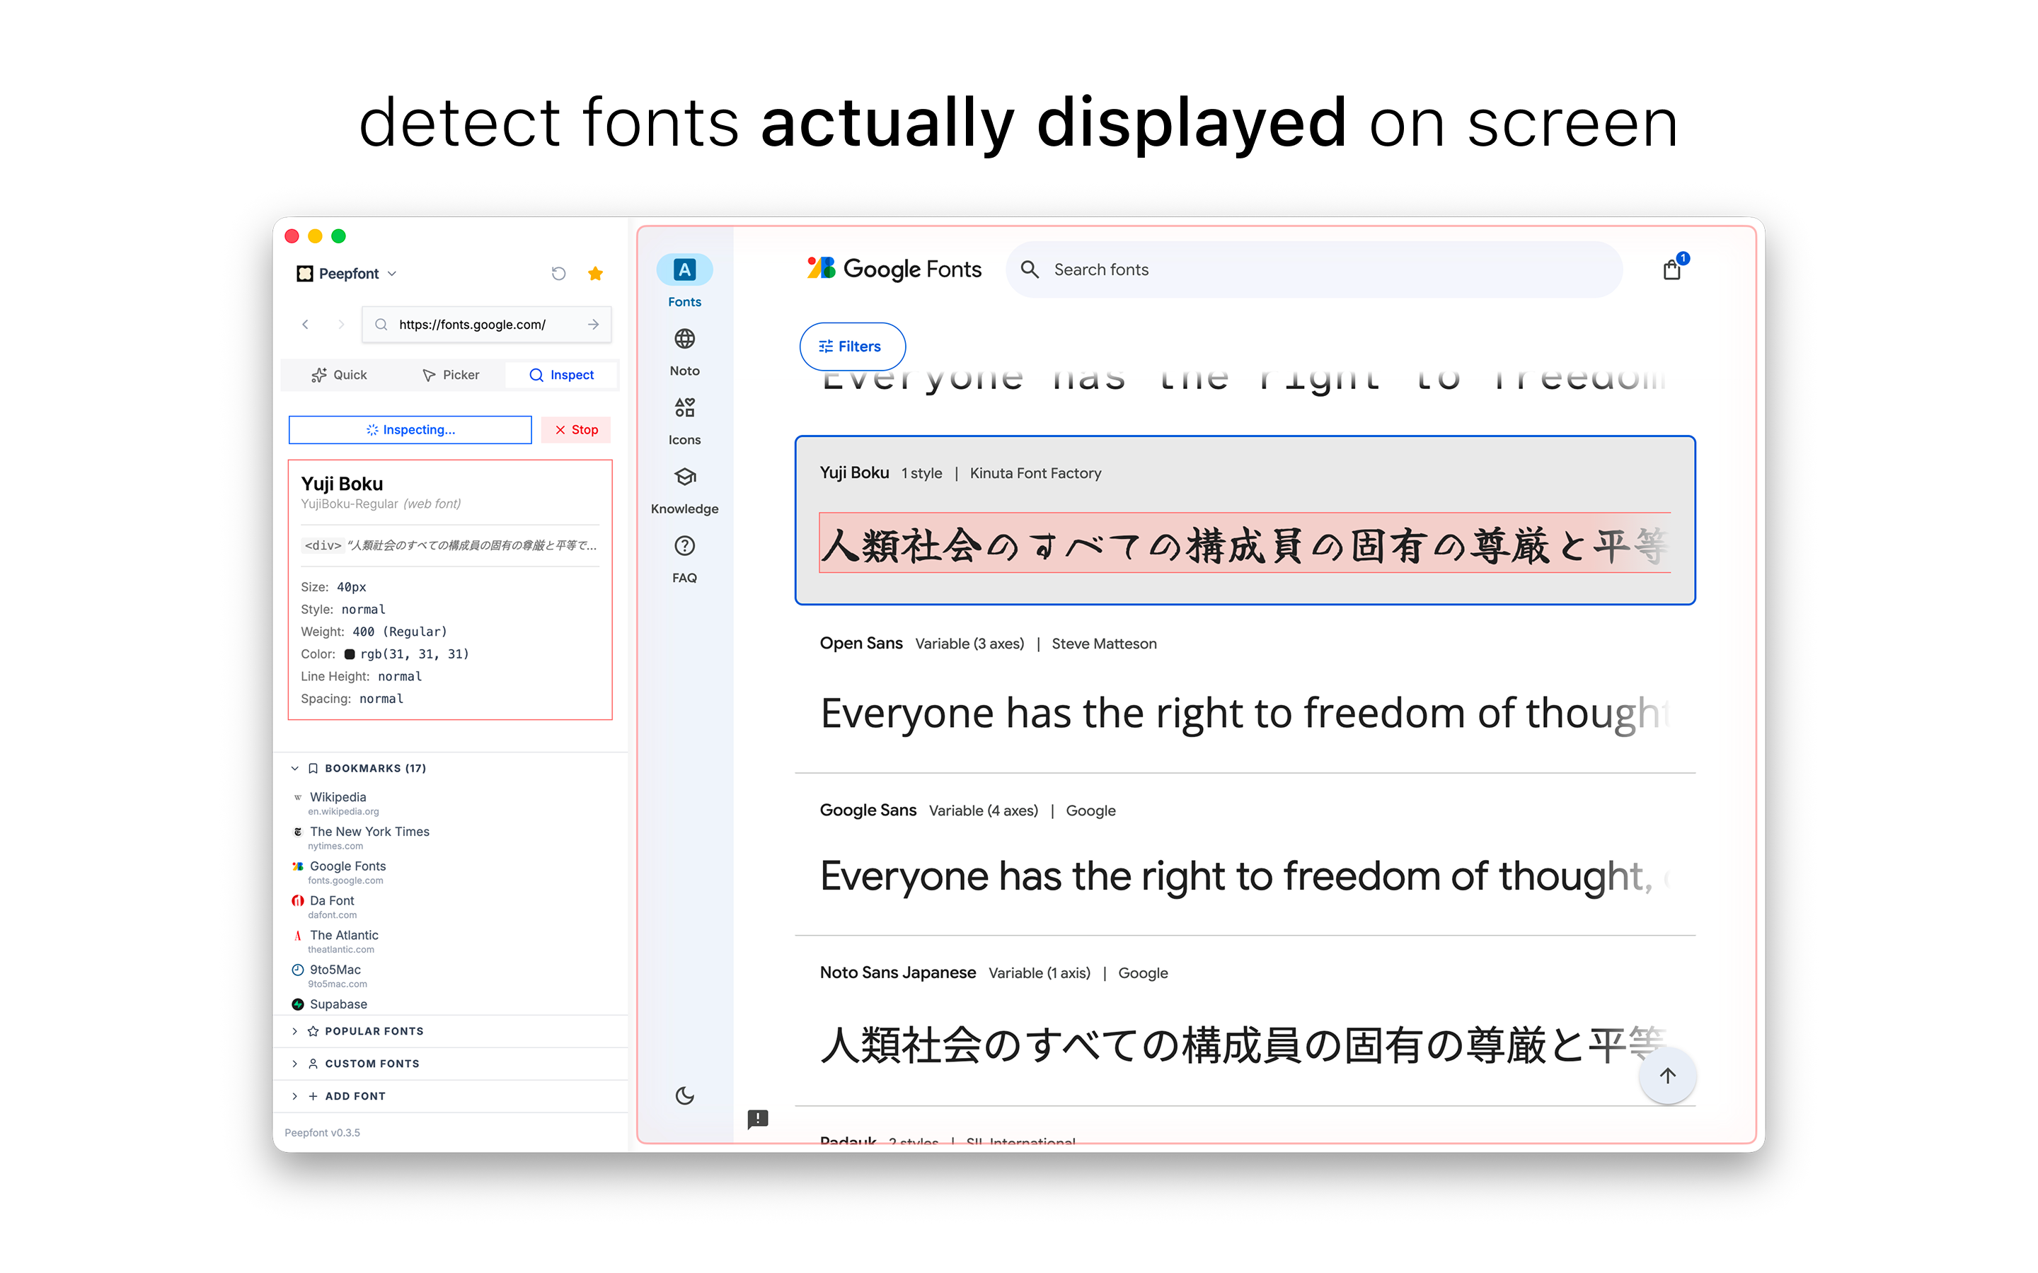Click the scroll to top arrow button

click(1667, 1075)
